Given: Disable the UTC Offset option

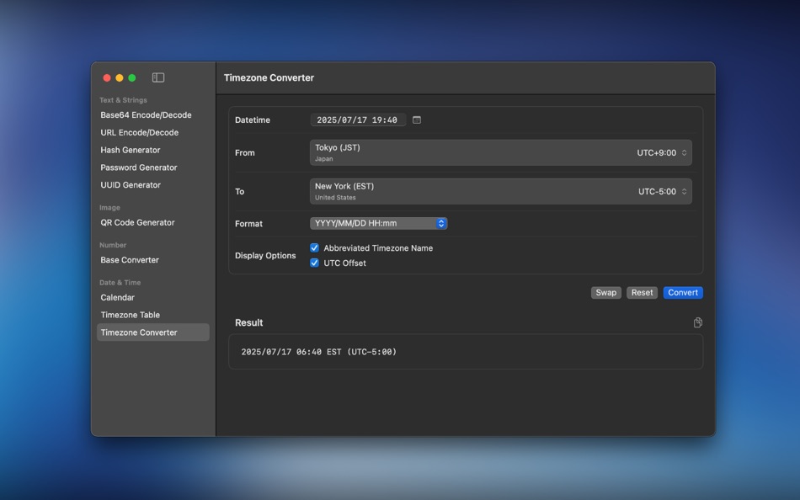Looking at the screenshot, I should (314, 262).
